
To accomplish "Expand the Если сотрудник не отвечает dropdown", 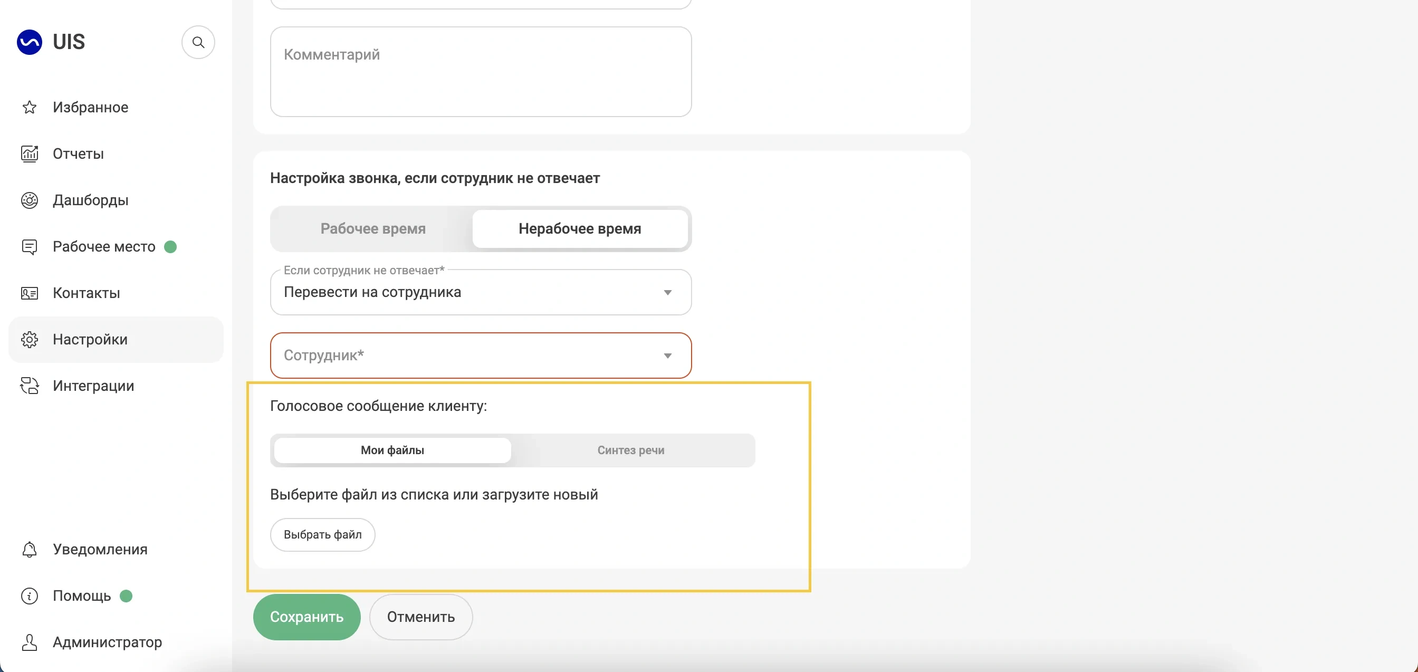I will (x=481, y=292).
